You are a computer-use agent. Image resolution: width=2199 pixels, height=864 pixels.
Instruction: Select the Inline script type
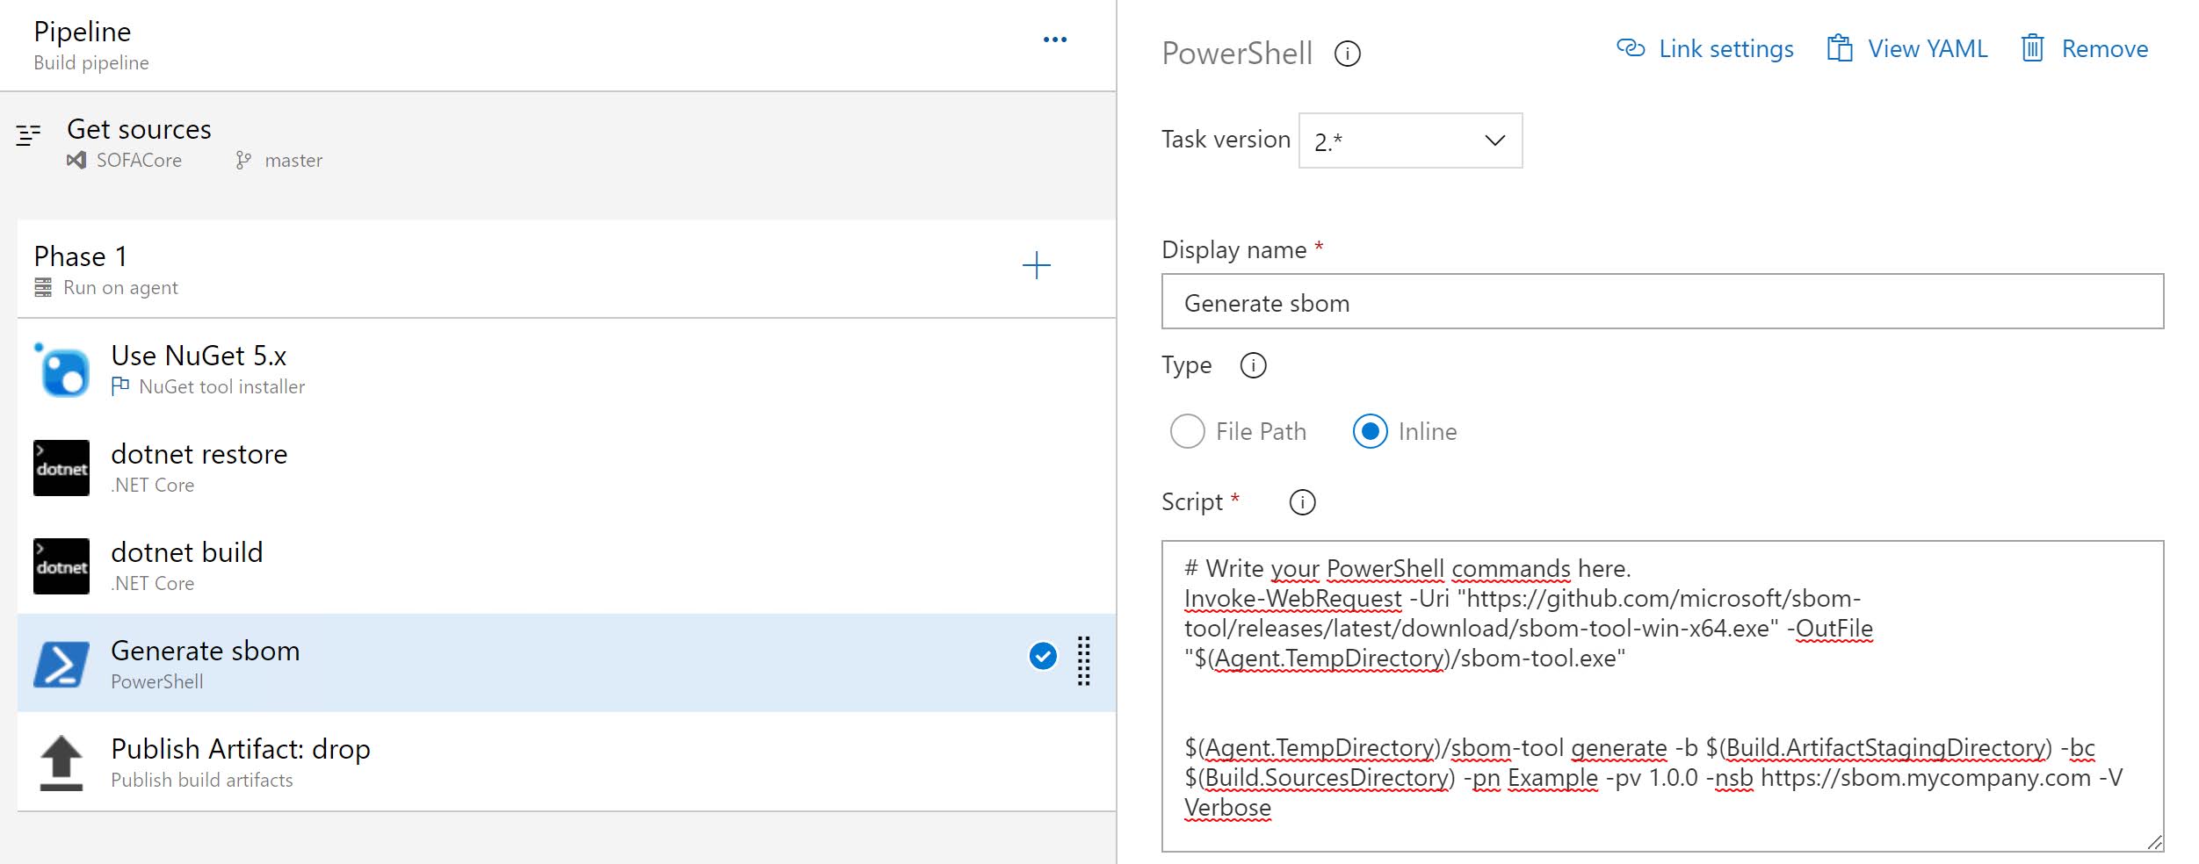coord(1371,431)
